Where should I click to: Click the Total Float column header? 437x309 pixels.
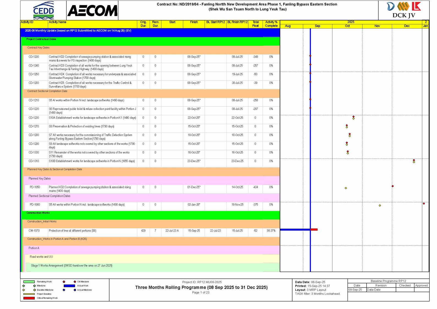(x=255, y=24)
